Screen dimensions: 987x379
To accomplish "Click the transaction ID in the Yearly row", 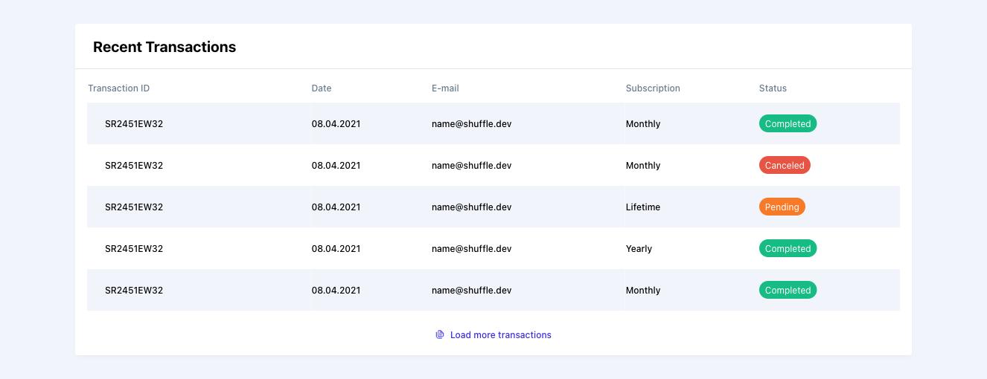I will tap(134, 249).
